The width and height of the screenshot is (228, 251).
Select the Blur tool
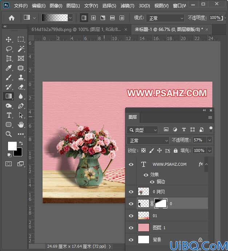pos(21,96)
